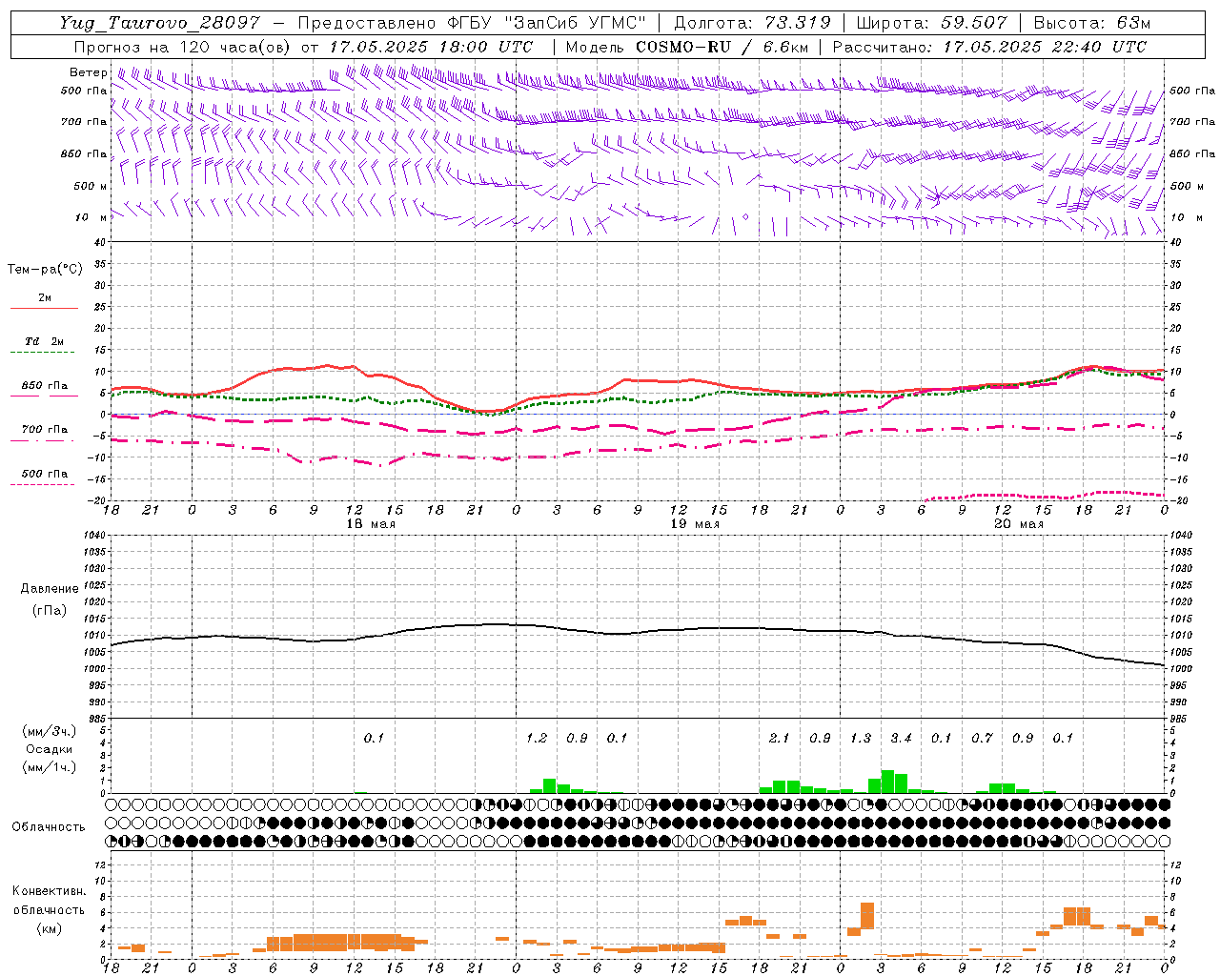The width and height of the screenshot is (1220, 976).
Task: Click the 2.1 three-hour precipitation total
Action: [779, 738]
